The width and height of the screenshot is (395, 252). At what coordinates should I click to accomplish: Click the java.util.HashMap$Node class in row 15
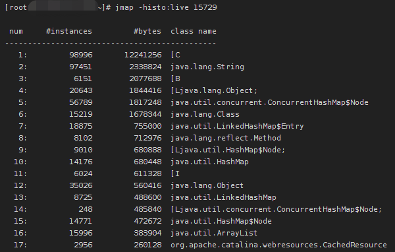pos(221,221)
